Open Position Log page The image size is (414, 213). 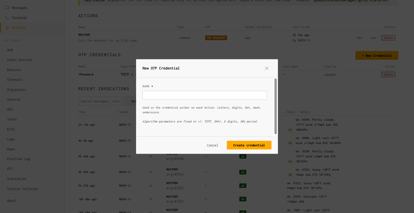click(x=19, y=159)
